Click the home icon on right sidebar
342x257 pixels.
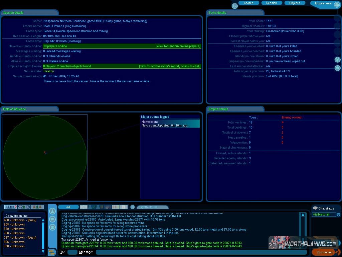click(x=338, y=68)
